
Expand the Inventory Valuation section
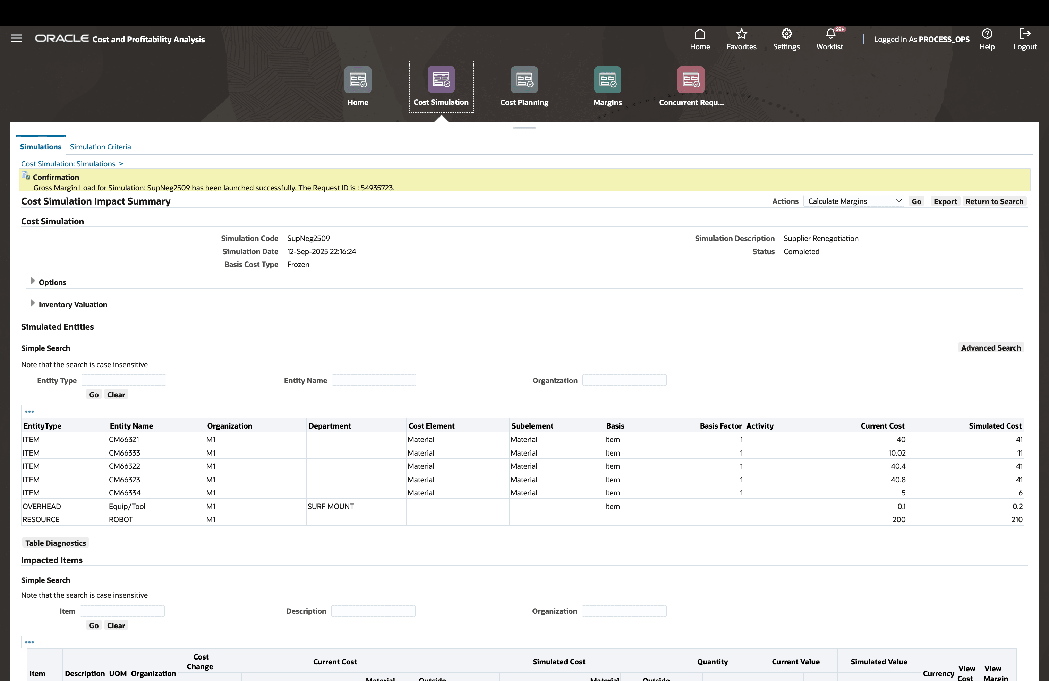33,303
